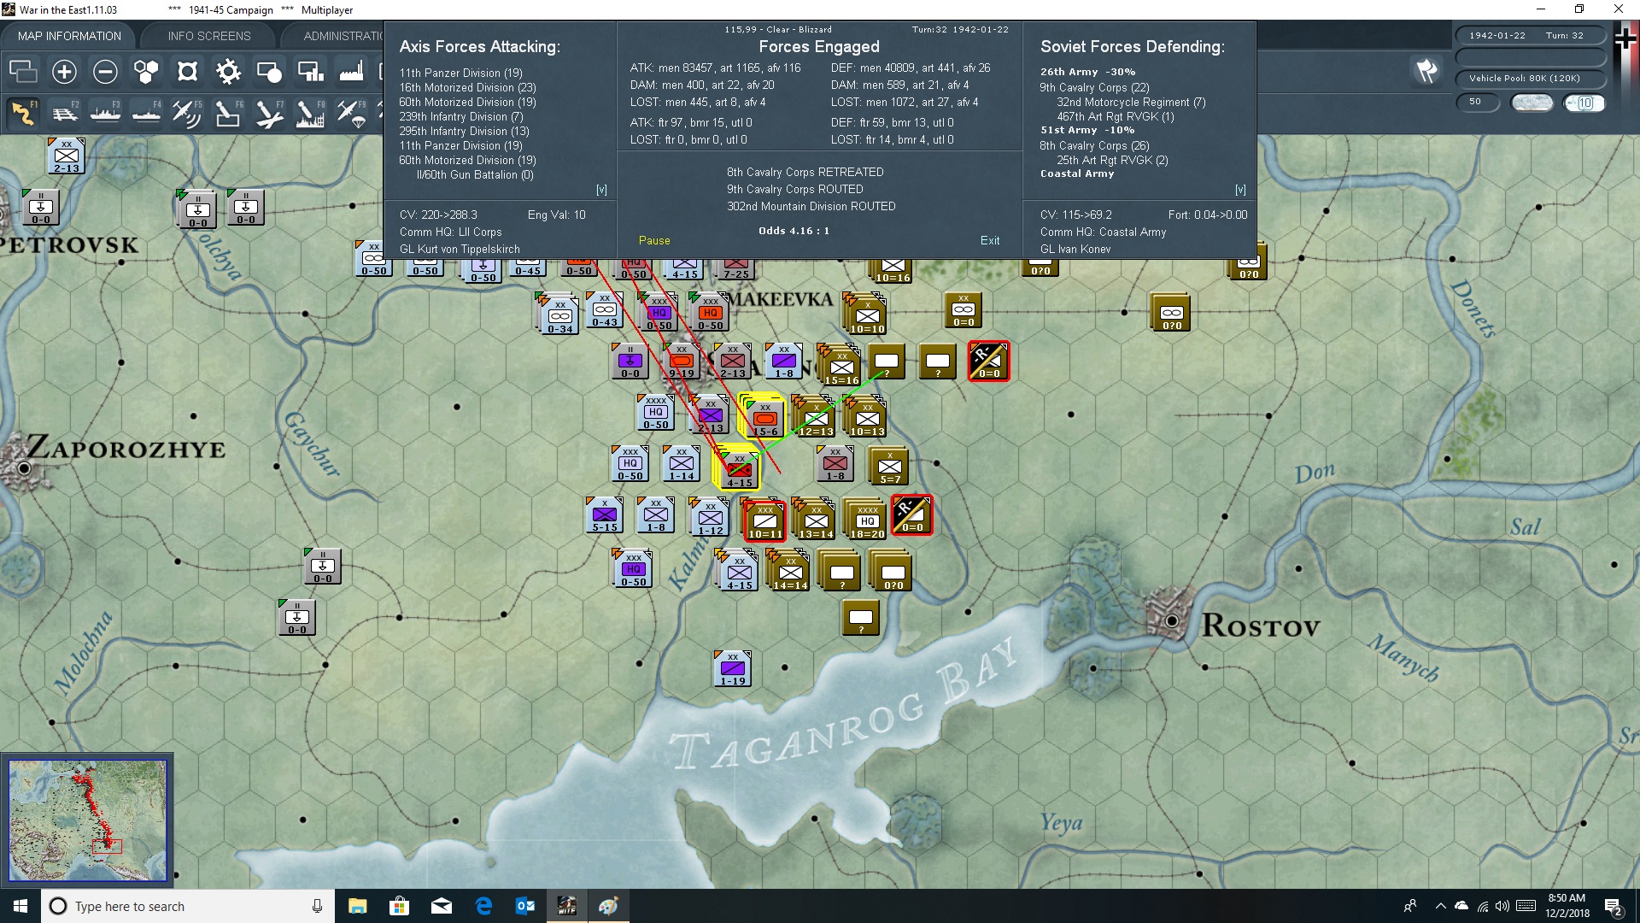
Task: Open File Explorer from taskbar
Action: (358, 906)
